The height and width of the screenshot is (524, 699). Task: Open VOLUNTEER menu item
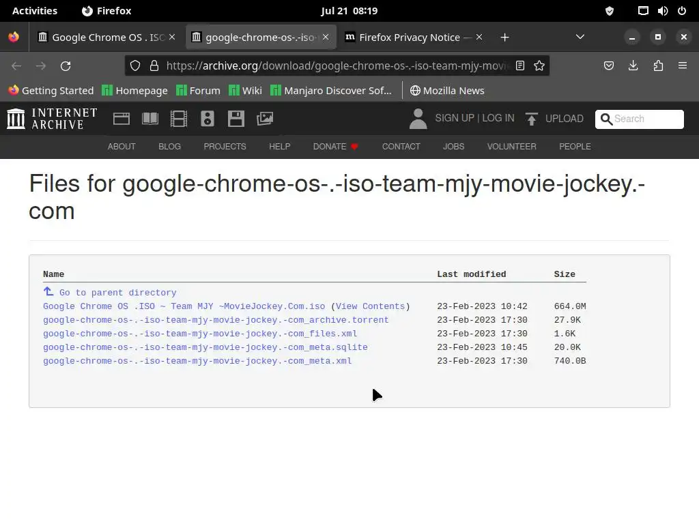[512, 147]
